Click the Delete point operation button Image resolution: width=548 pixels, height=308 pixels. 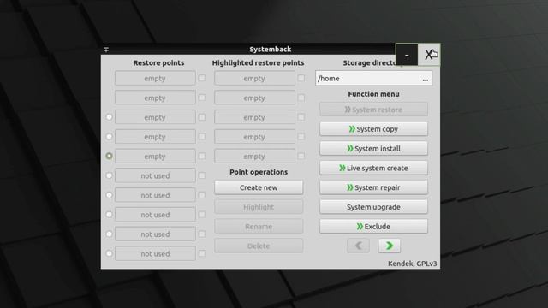(259, 246)
